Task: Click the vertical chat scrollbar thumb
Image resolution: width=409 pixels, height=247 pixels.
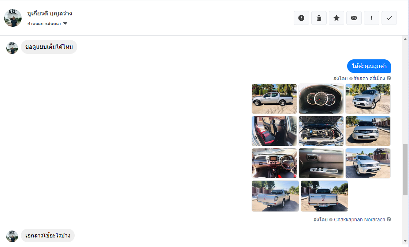Action: [x=405, y=169]
